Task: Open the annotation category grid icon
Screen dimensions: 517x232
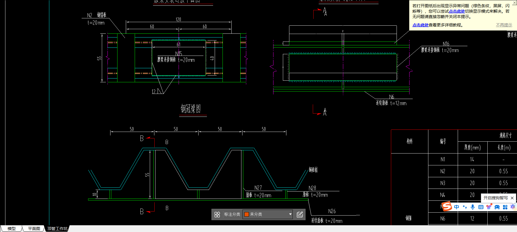Action: pos(217,214)
